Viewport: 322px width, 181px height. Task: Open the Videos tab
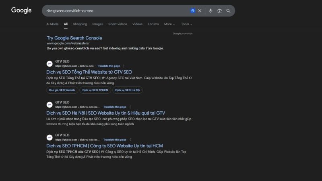pyautogui.click(x=137, y=24)
